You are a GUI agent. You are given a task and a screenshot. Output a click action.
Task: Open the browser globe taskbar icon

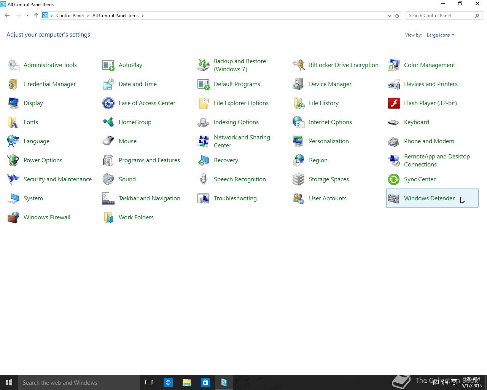[168, 382]
